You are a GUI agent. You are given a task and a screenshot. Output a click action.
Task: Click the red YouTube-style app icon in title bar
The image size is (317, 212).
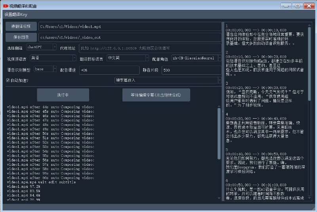[6, 6]
